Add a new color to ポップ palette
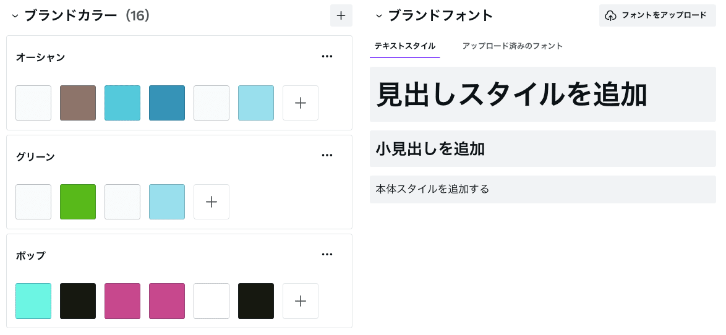This screenshot has width=726, height=335. click(301, 301)
